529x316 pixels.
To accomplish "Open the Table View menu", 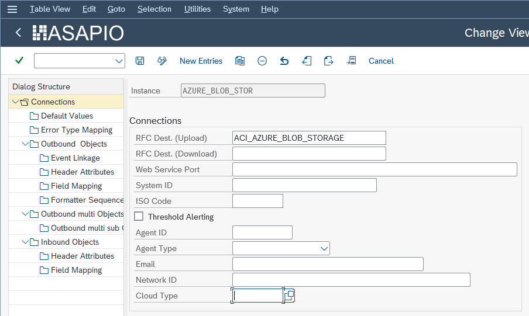I will pyautogui.click(x=50, y=9).
